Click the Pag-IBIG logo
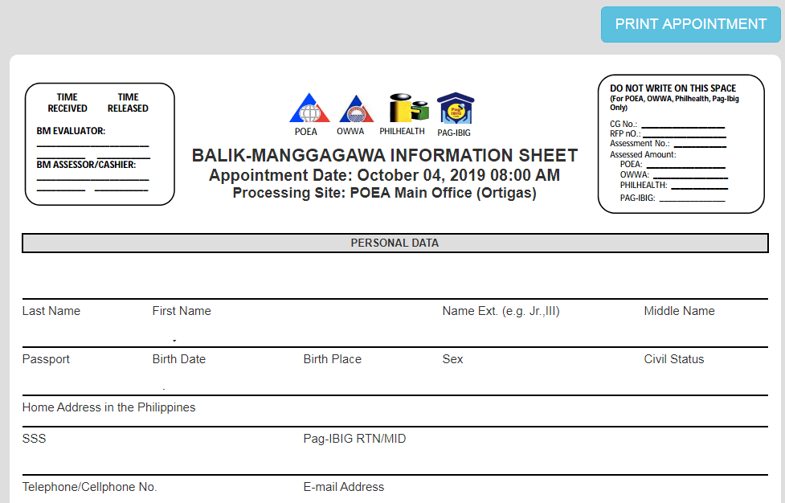The width and height of the screenshot is (785, 503). [455, 108]
